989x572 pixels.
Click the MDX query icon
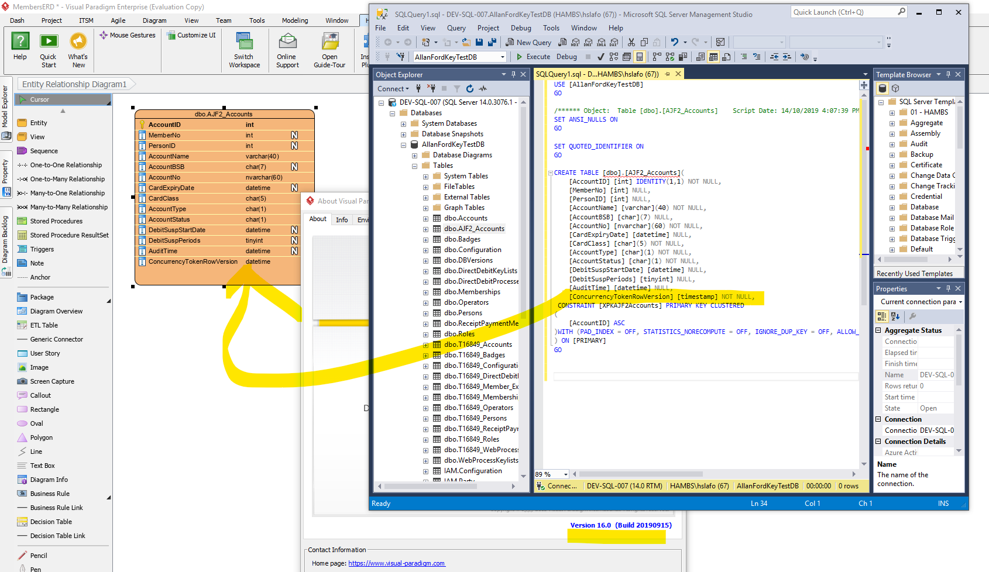pyautogui.click(x=575, y=42)
